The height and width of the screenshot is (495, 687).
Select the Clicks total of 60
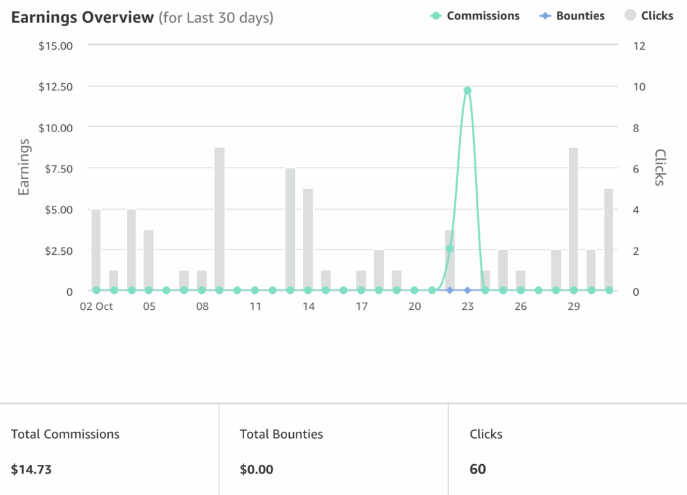[478, 469]
